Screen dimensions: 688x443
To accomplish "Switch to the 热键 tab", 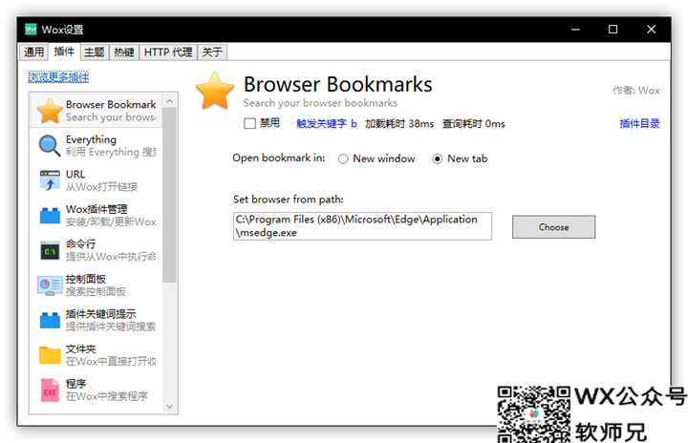I will point(124,53).
